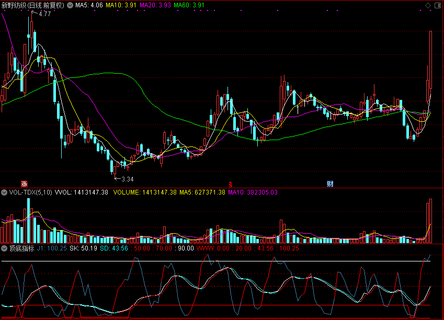Click the 顶底指标 indicator label
Viewport: 444px width, 320px height.
pos(22,249)
